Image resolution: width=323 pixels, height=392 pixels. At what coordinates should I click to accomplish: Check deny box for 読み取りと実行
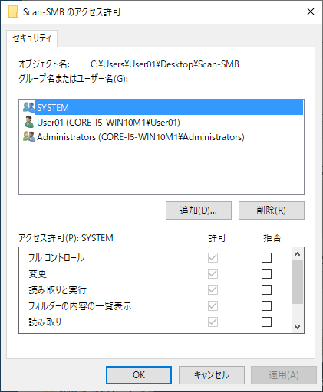pos(266,289)
